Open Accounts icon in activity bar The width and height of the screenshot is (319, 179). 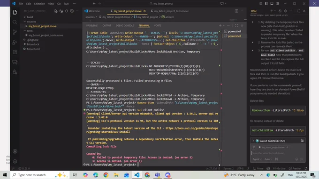coord(15,151)
